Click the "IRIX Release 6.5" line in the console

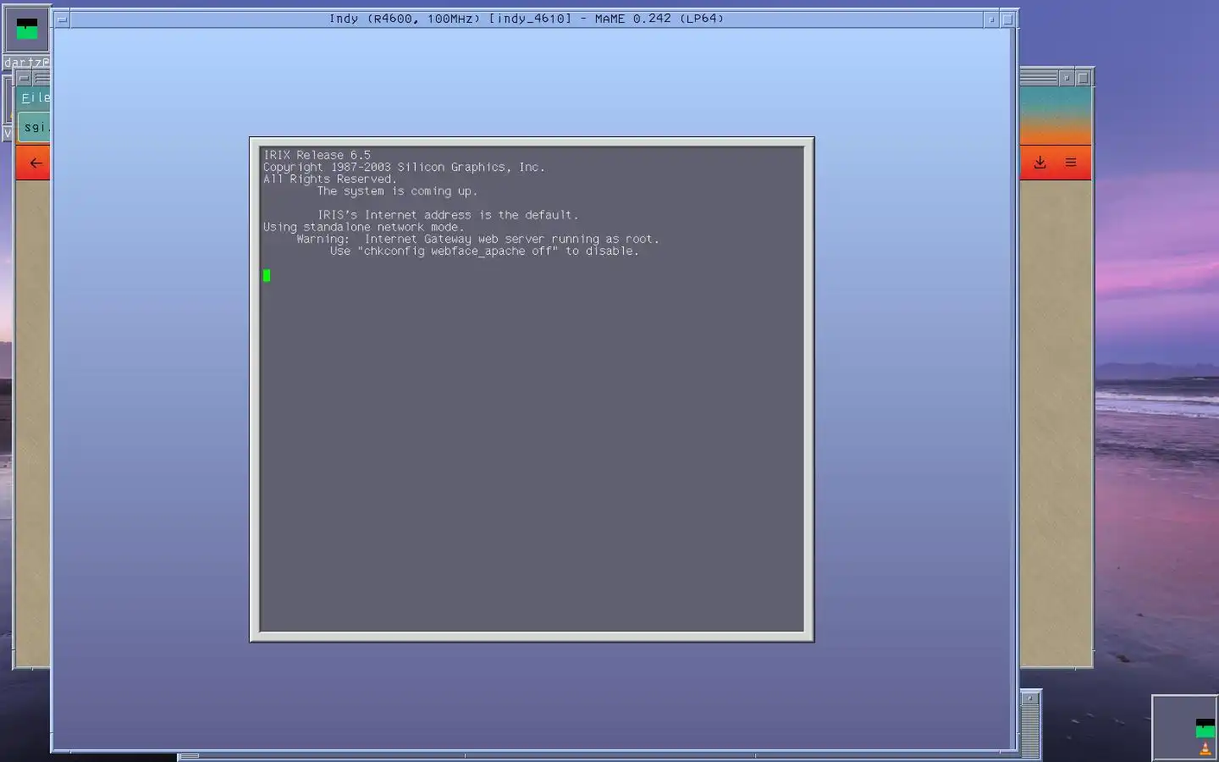[317, 155]
